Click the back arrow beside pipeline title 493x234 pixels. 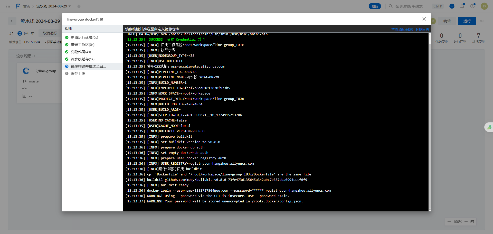tap(12, 21)
